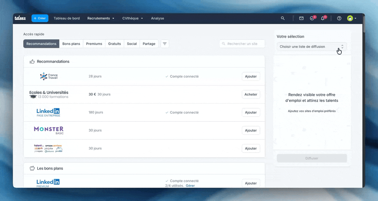Open the search magnifier in top bar
Screen dimensions: 378x201
pos(283,18)
